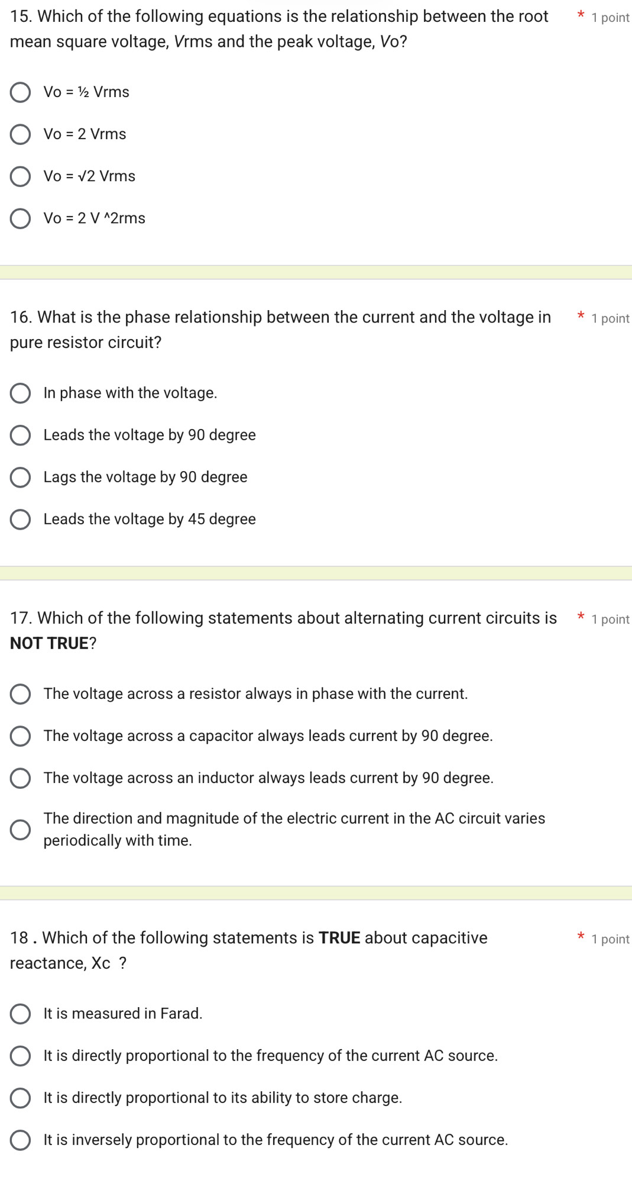
Task: Choose the resistor always in phase statement
Action: tap(21, 694)
